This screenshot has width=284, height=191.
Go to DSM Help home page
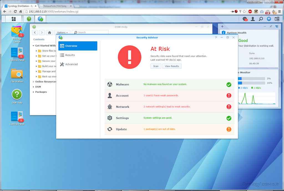coord(49,33)
